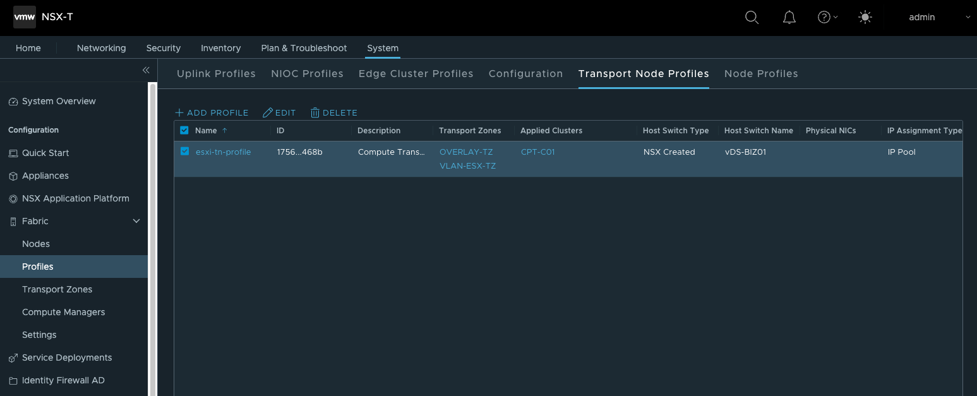Image resolution: width=977 pixels, height=396 pixels.
Task: Click the DELETE button label
Action: click(x=340, y=112)
